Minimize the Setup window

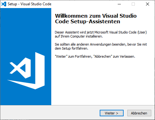119,4
